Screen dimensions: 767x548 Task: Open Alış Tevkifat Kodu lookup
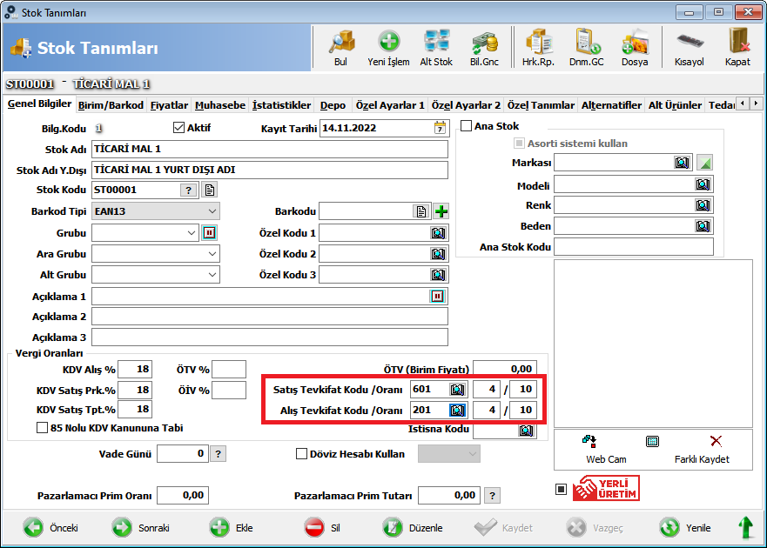tap(457, 411)
